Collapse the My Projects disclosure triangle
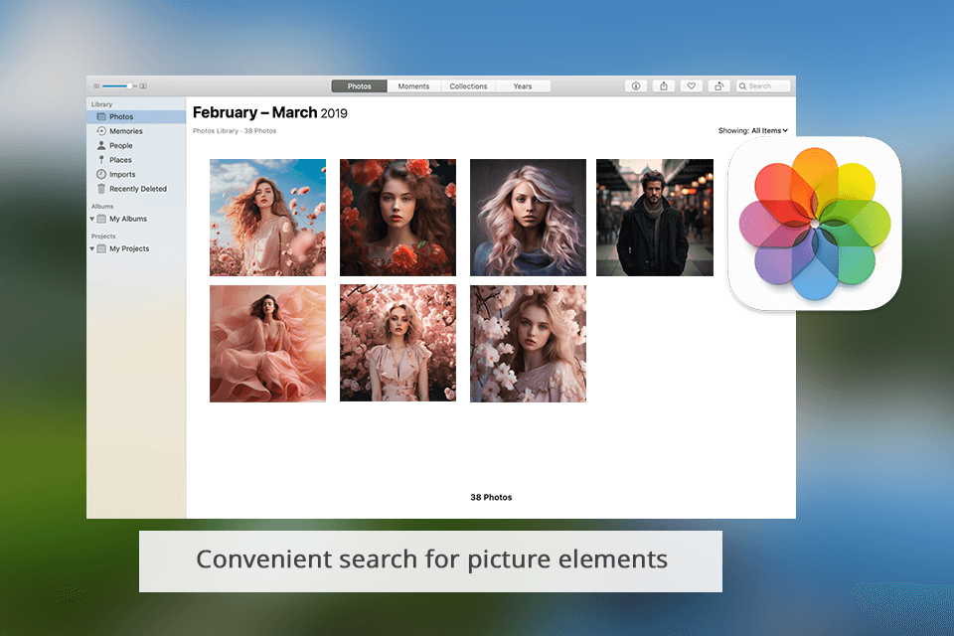The height and width of the screenshot is (636, 954). (x=91, y=248)
